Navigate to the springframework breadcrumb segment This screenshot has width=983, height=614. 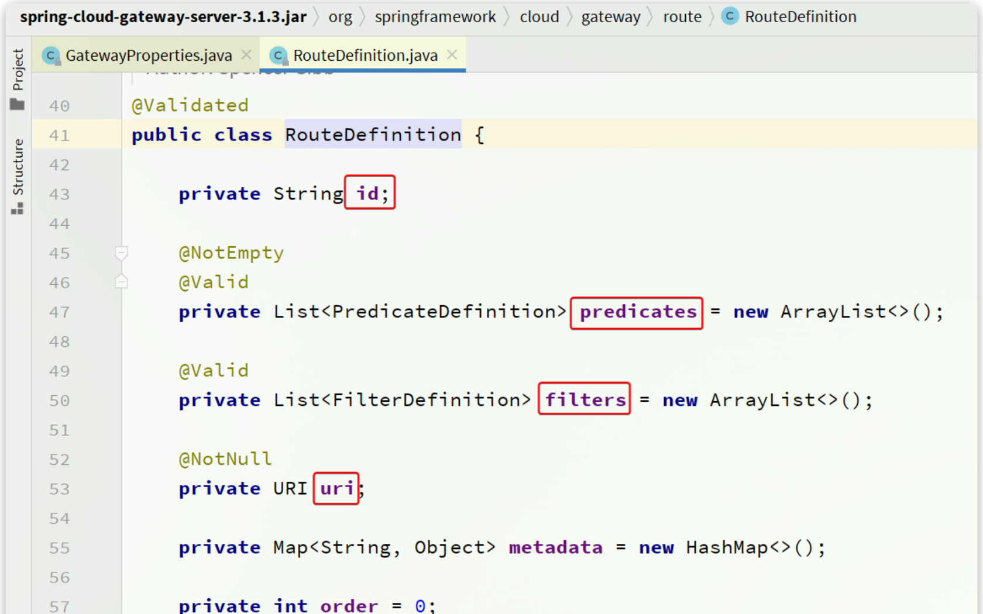coord(435,17)
